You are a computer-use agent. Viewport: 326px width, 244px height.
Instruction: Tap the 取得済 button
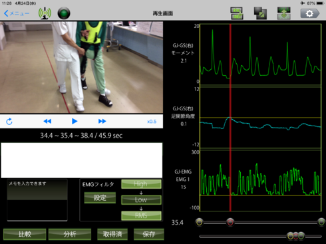click(112, 234)
